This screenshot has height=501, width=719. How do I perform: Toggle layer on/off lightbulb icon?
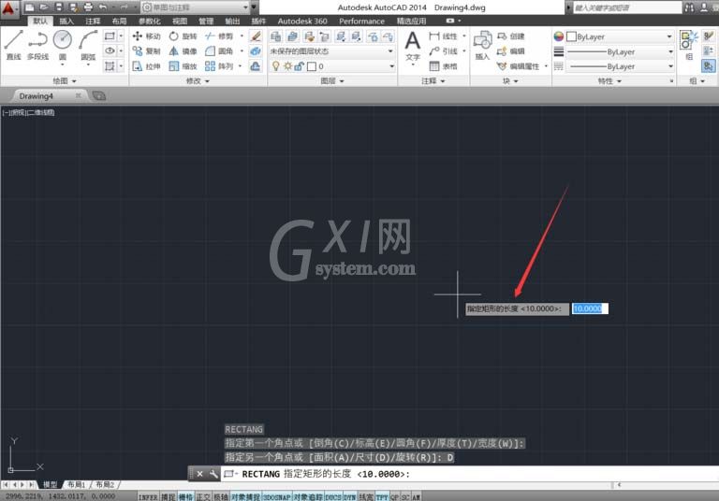275,66
